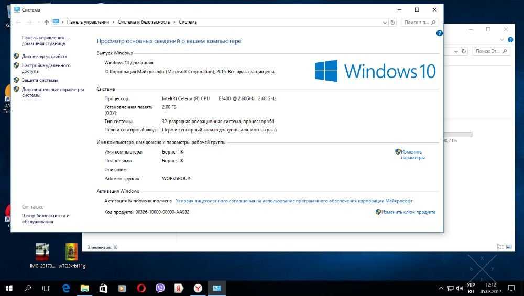Click computer icon in address bar

(56, 22)
